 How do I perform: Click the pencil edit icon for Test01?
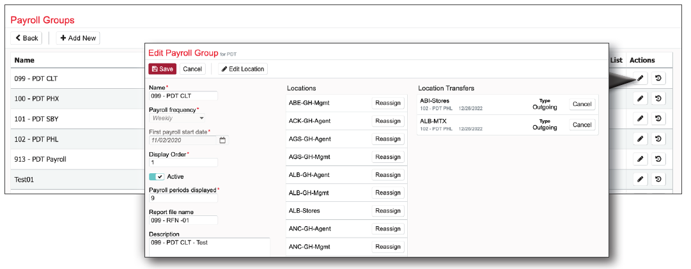[640, 180]
